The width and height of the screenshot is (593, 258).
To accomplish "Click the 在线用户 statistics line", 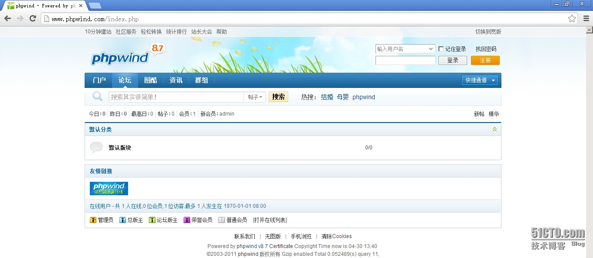I will click(178, 206).
